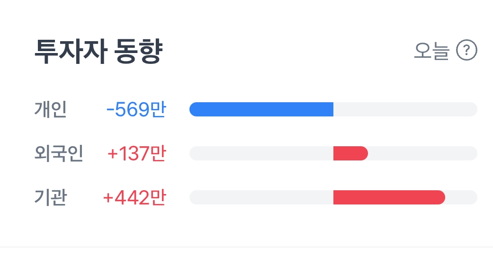Image resolution: width=493 pixels, height=257 pixels.
Task: Select the 오늘 period label
Action: click(x=432, y=51)
